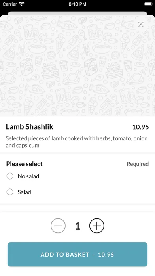Tap the Wi-Fi status icon
Screen dimensions: 155x276
[22, 4]
